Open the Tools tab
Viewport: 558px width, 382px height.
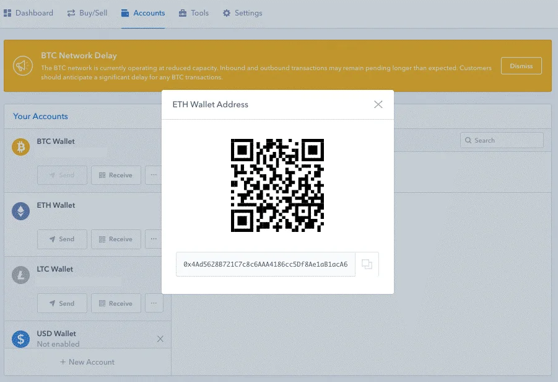(x=194, y=13)
